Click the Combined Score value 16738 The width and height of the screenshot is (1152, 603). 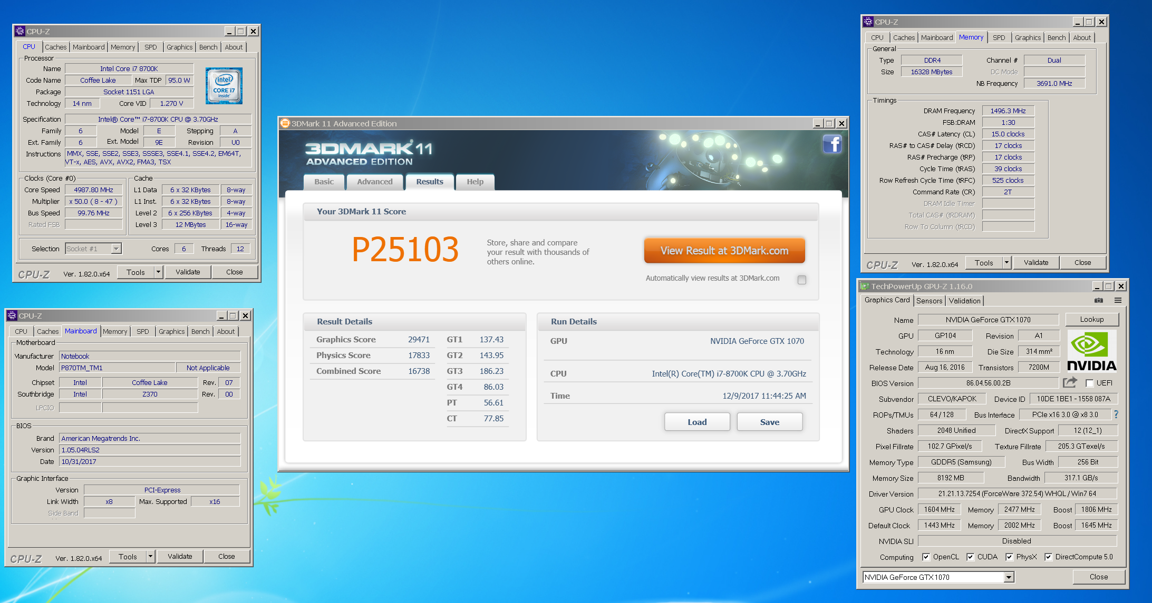[x=419, y=371]
